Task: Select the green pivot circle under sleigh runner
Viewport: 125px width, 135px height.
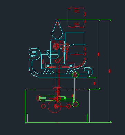Action: pos(75,75)
